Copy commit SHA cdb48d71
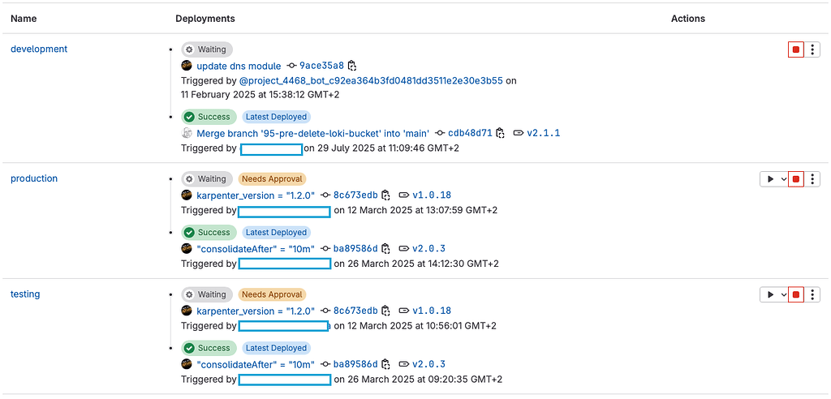The height and width of the screenshot is (399, 831). [500, 133]
